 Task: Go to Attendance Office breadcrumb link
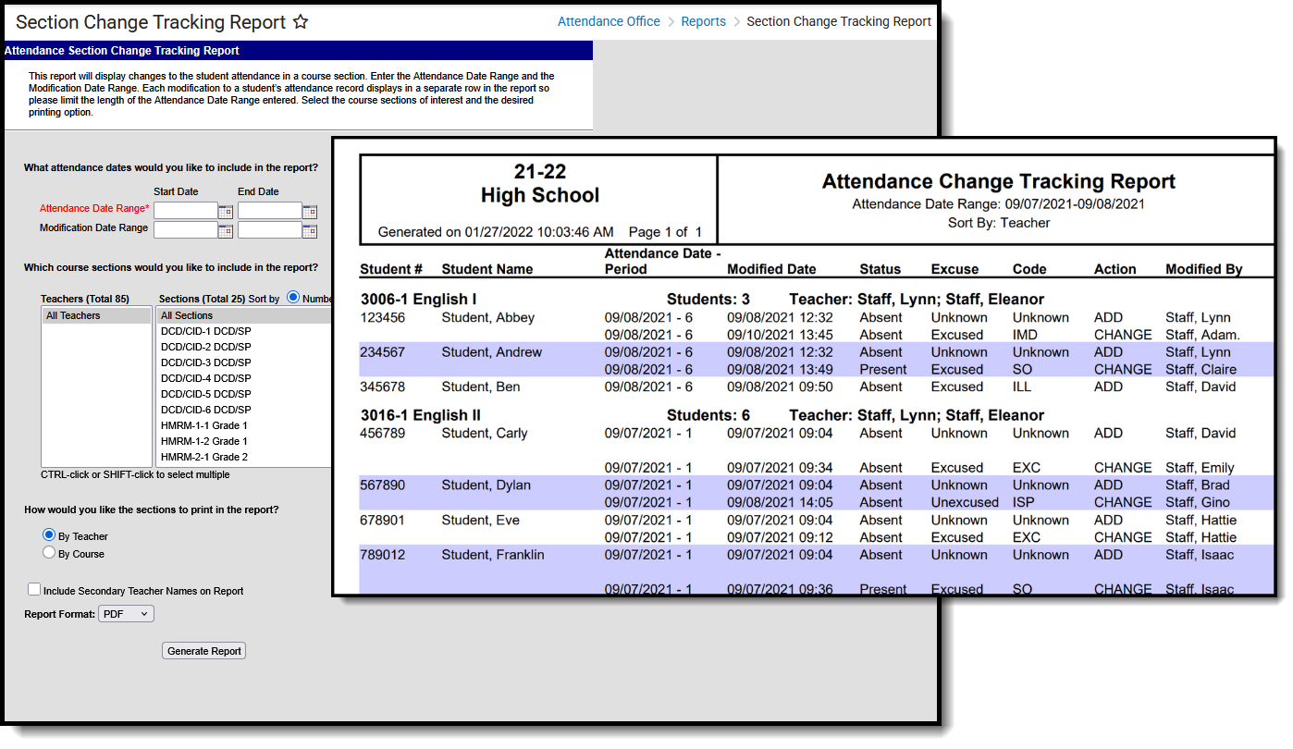609,21
